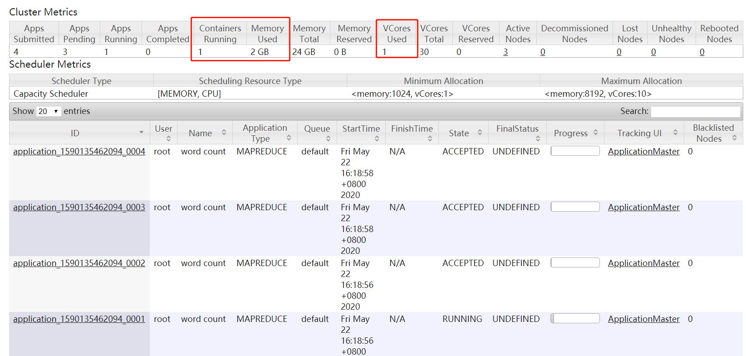Open the Show entries count dropdown

[x=49, y=111]
